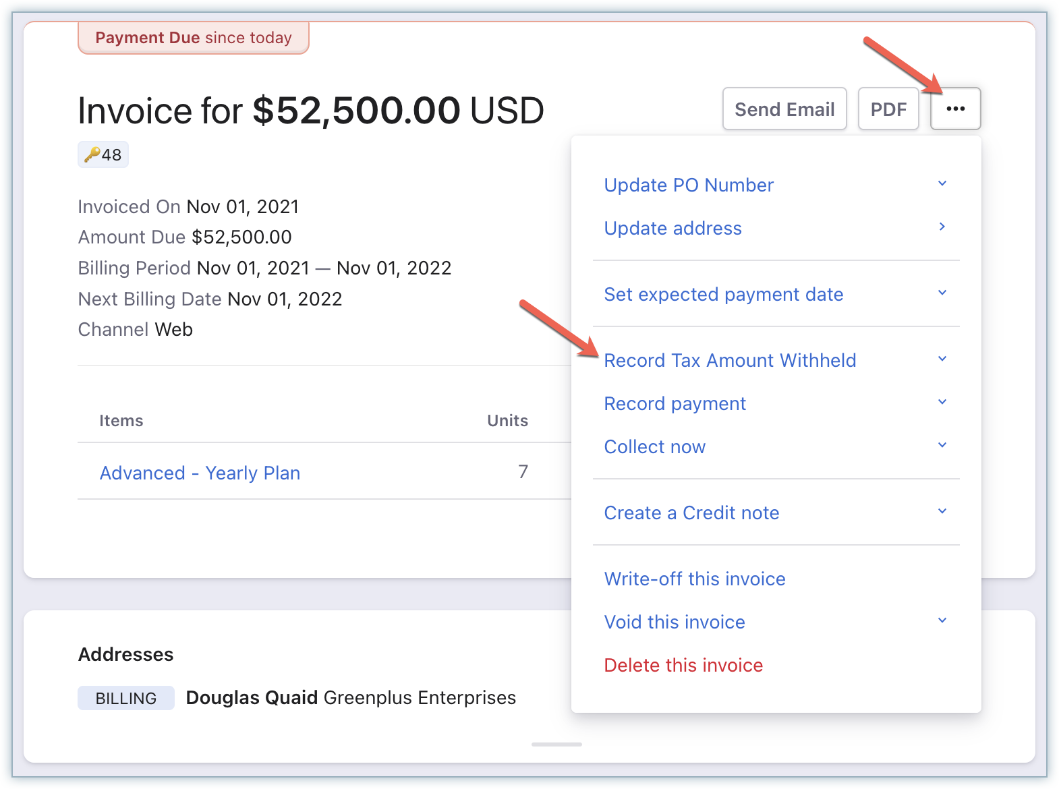Open Update address submenu arrow
Image resolution: width=1059 pixels, height=789 pixels.
click(x=942, y=227)
